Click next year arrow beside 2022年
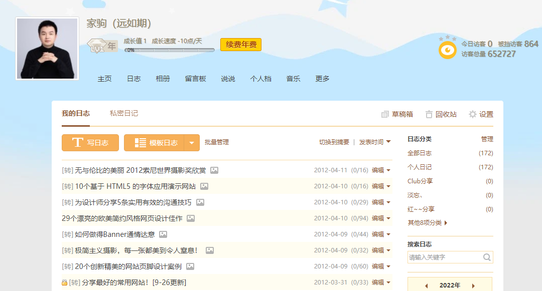 coord(473,285)
